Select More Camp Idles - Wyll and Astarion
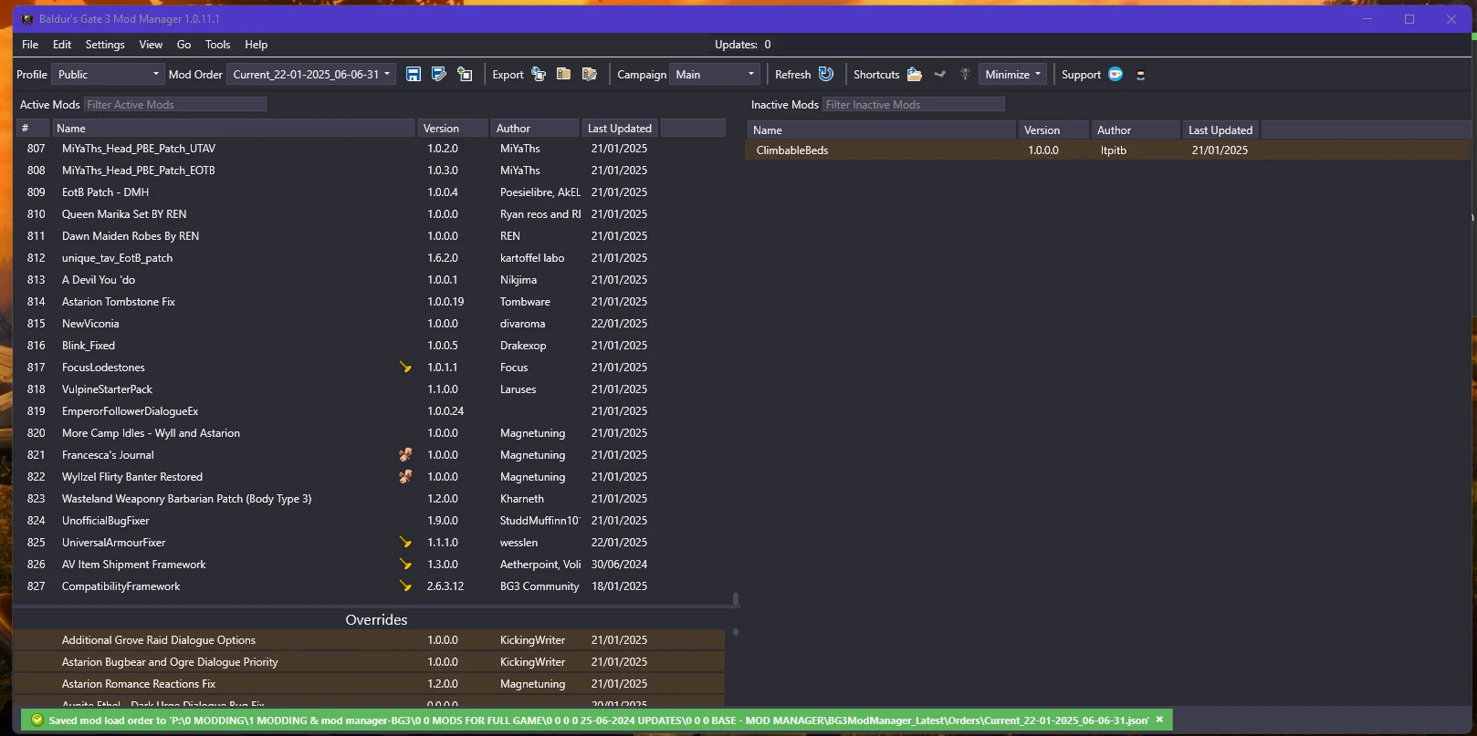The height and width of the screenshot is (736, 1477). pyautogui.click(x=370, y=432)
